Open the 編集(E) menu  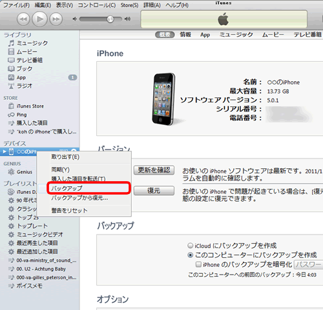43,5
